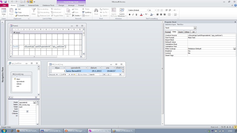Expand the Filter Lookup dropdown

(x=234, y=49)
